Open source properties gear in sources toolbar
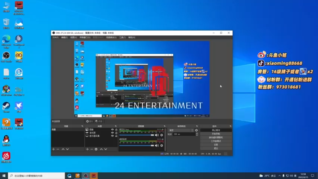 click(96, 149)
